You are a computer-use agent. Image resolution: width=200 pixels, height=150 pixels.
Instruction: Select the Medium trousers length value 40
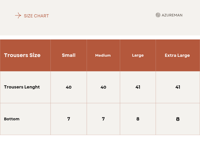pos(103,87)
